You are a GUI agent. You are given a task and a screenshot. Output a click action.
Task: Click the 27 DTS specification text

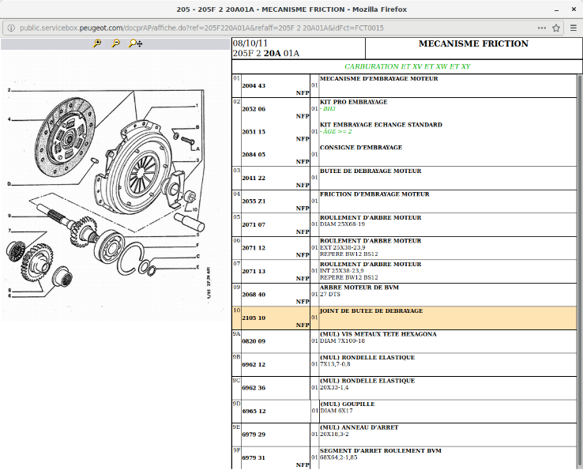click(330, 294)
